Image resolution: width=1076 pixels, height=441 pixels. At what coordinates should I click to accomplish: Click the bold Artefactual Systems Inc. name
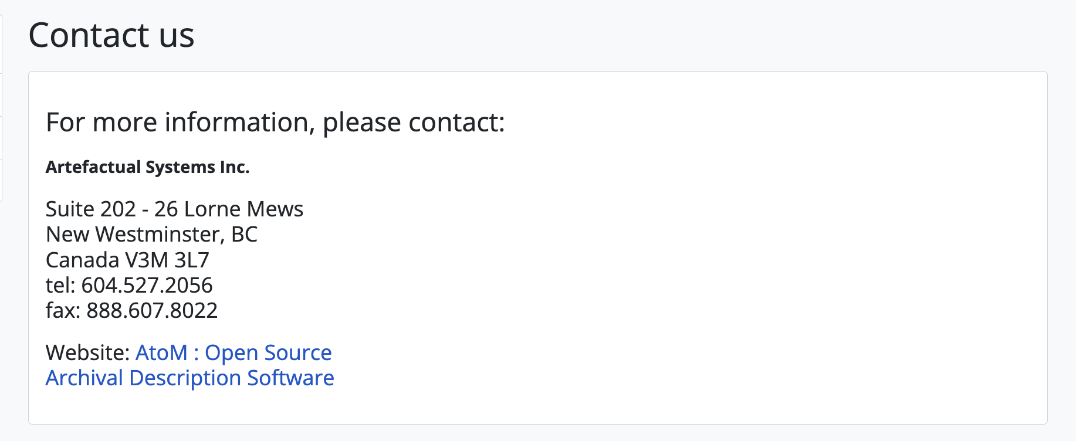click(x=148, y=167)
